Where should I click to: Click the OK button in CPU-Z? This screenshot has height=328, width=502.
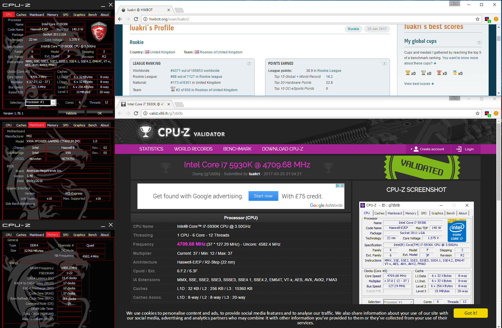tap(100, 113)
